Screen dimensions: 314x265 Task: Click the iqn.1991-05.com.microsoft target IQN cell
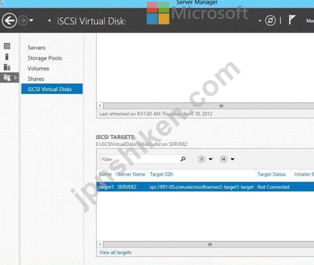[x=201, y=187]
